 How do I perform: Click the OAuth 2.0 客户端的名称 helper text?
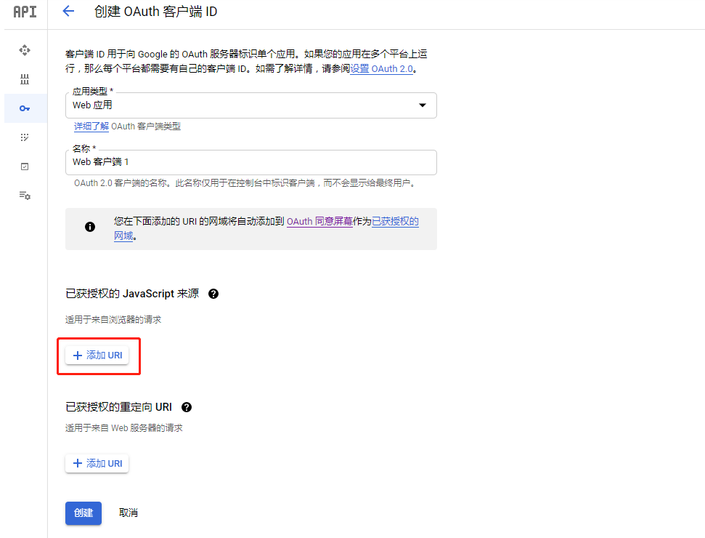pyautogui.click(x=245, y=183)
